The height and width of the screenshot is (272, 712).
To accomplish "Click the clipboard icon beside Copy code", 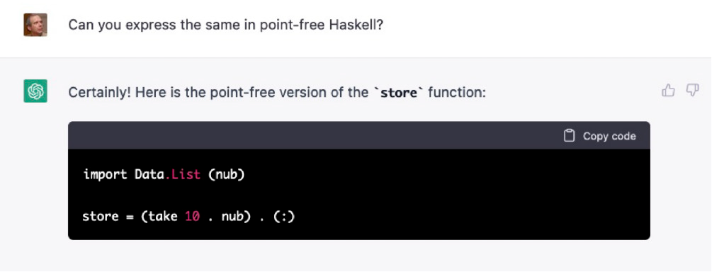I will (x=569, y=136).
